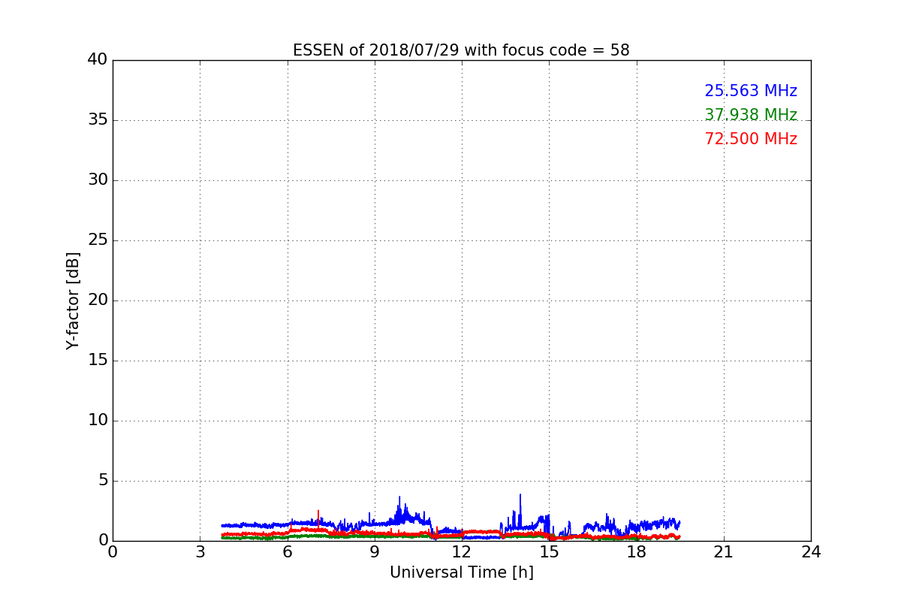Click y-axis tick label 10
Screen dimensions: 901x601
98,421
